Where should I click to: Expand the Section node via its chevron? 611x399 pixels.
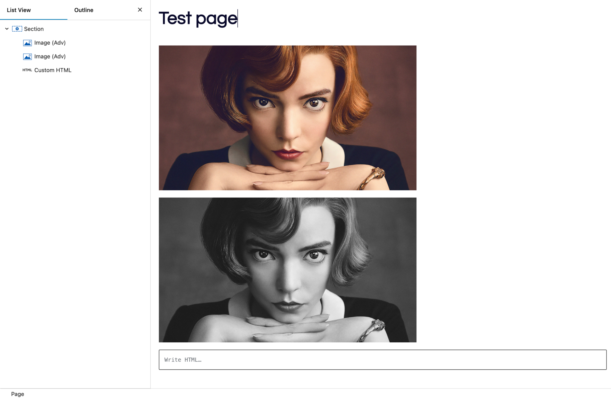(7, 29)
